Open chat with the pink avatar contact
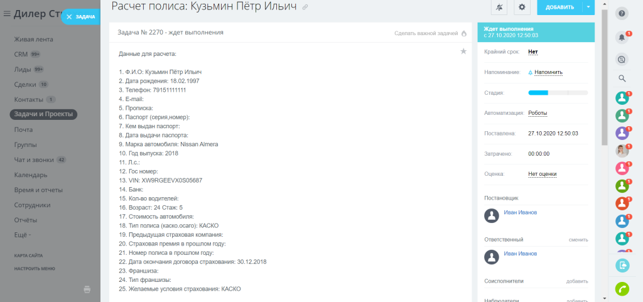Screen dimensions: 643x302 (622, 168)
